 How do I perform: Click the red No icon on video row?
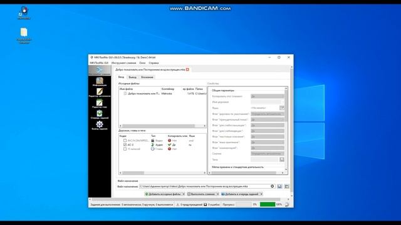click(x=169, y=141)
